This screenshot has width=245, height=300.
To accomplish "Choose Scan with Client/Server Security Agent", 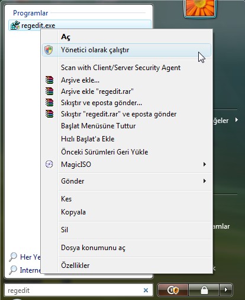I will click(127, 68).
